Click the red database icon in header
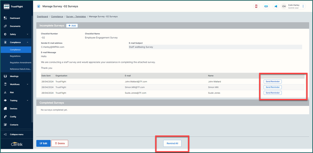Viewport: 313px width, 153px height. 256,6
